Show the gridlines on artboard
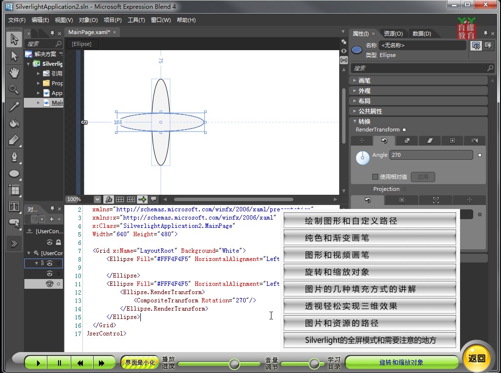This screenshot has height=373, width=501. [120, 199]
